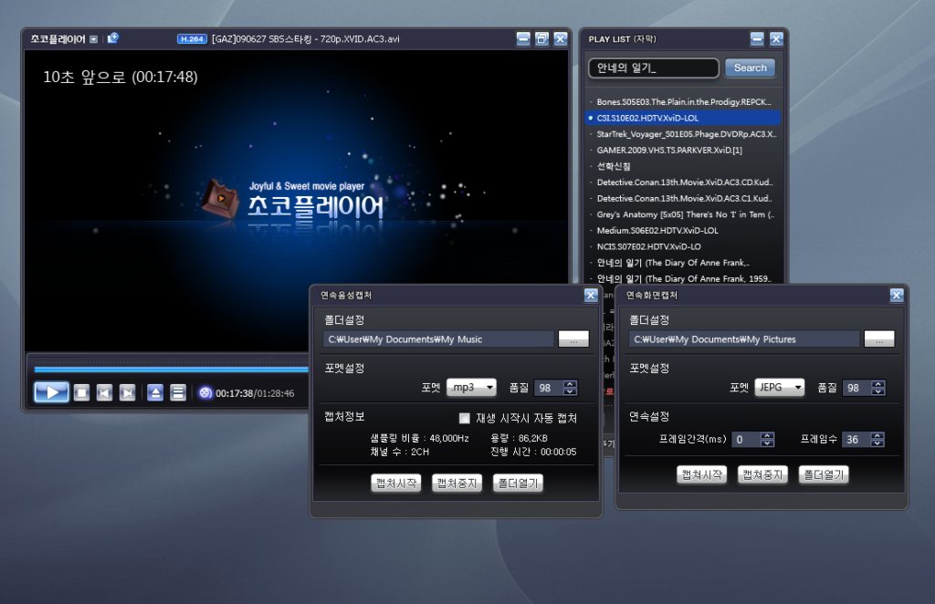Browse for the audio capture folder
Screen dimensions: 935x604
click(x=573, y=338)
